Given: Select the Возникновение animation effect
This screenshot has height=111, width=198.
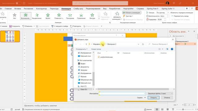Looking at the screenshot, I should 26,16.
